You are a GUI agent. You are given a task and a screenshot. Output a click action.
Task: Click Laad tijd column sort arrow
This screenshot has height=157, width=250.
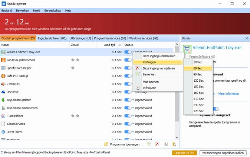coord(120,45)
